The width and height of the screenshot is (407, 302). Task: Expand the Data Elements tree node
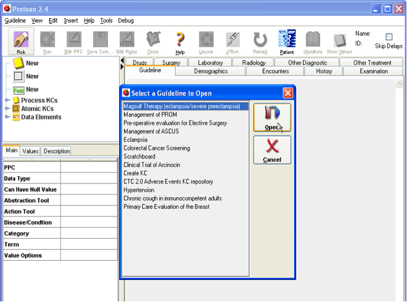click(x=7, y=117)
